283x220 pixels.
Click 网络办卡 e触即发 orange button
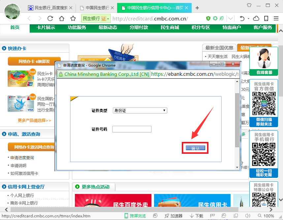coord(34,62)
